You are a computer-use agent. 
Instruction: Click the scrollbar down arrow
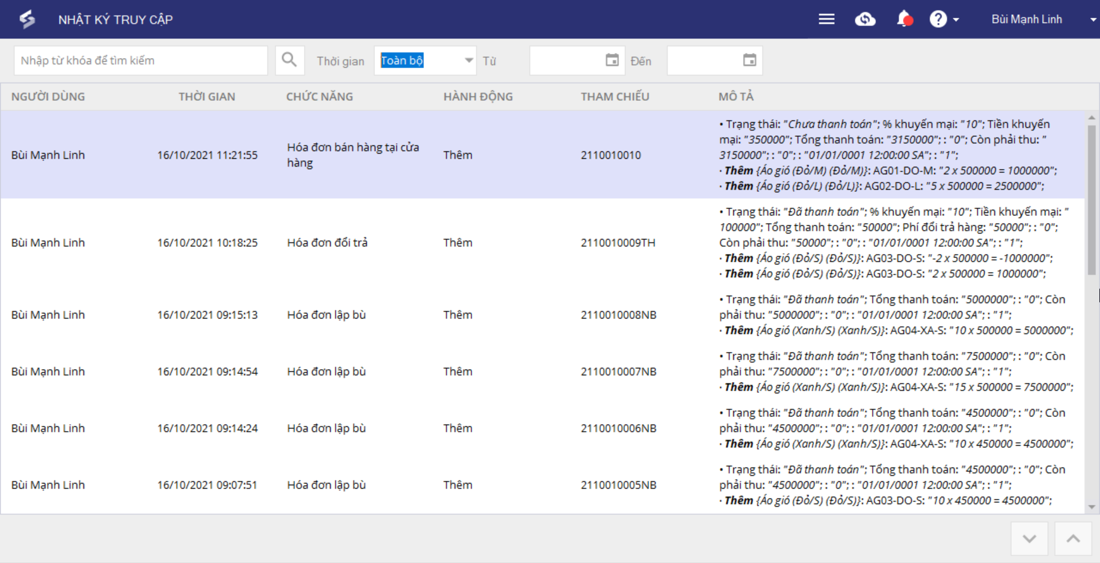coord(1091,507)
